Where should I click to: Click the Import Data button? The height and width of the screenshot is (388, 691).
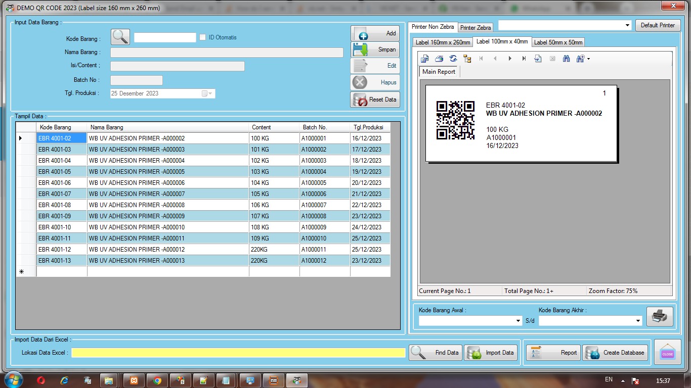pos(491,353)
